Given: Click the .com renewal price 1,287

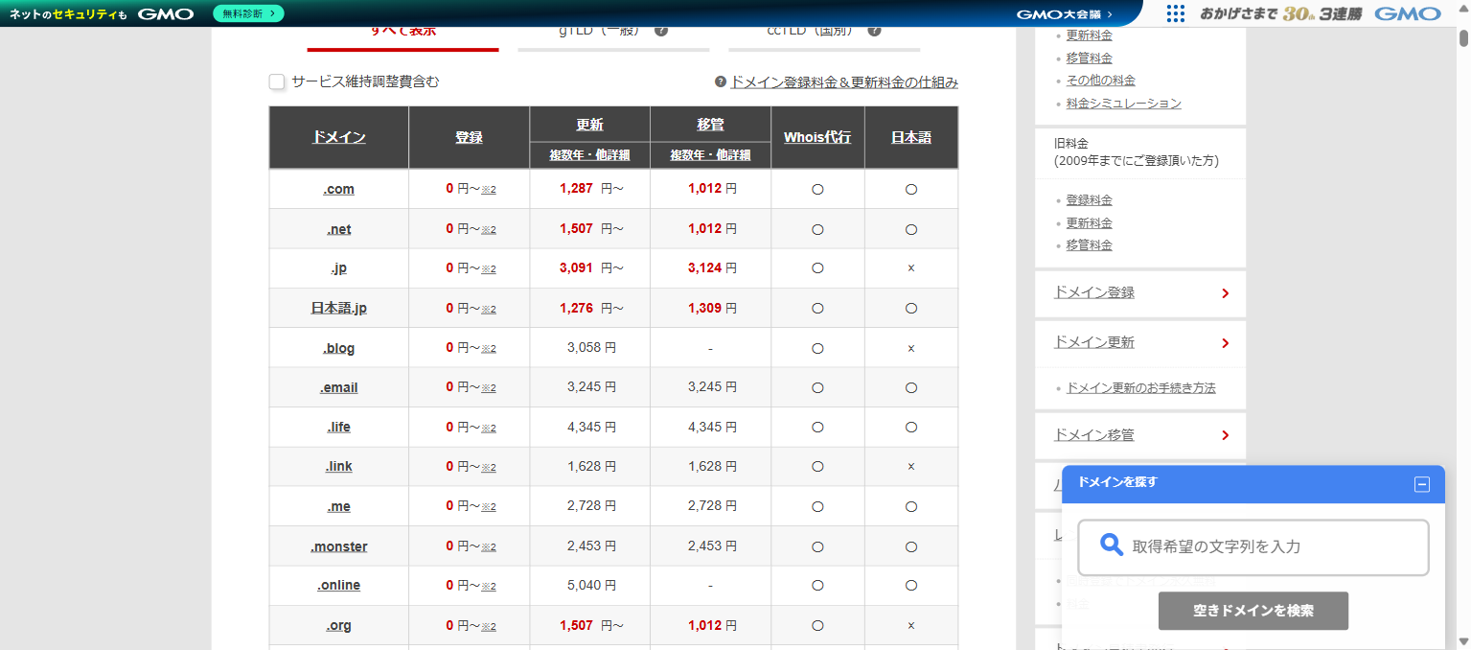Looking at the screenshot, I should coord(577,189).
